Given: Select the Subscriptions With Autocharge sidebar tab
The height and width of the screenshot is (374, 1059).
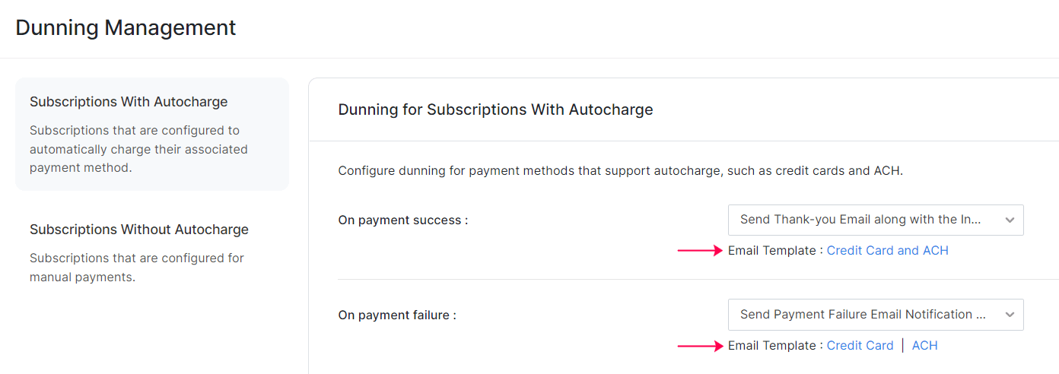Looking at the screenshot, I should pyautogui.click(x=129, y=102).
